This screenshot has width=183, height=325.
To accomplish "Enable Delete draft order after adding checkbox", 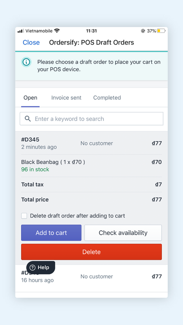I will point(24,216).
